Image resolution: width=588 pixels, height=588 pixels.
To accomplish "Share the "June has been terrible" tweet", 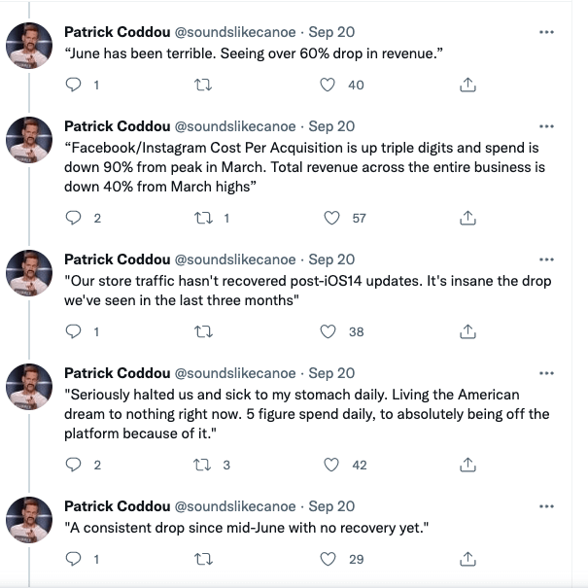I will [467, 86].
